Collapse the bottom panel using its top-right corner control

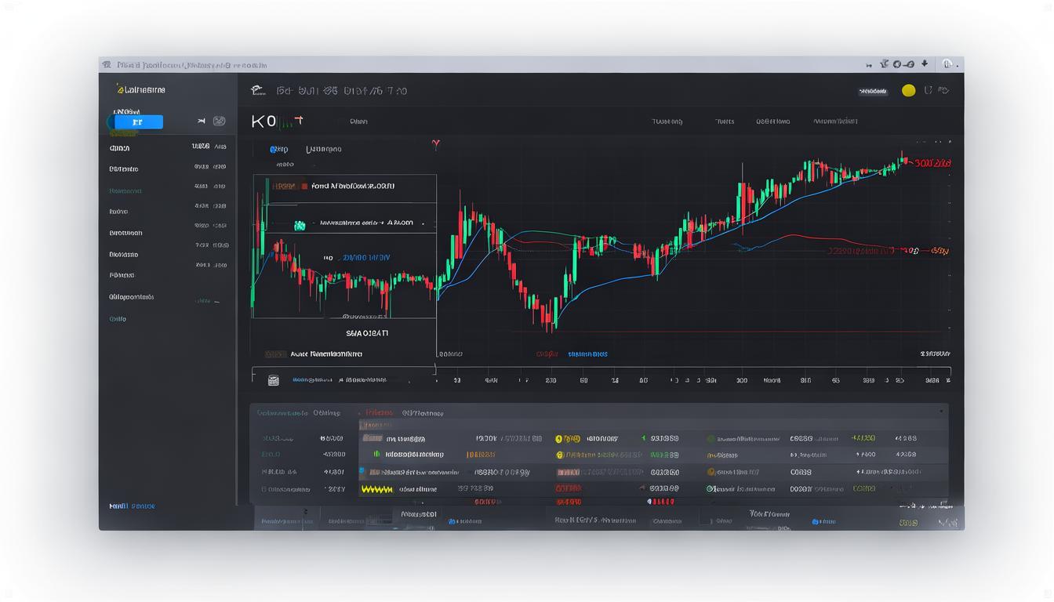pos(941,411)
